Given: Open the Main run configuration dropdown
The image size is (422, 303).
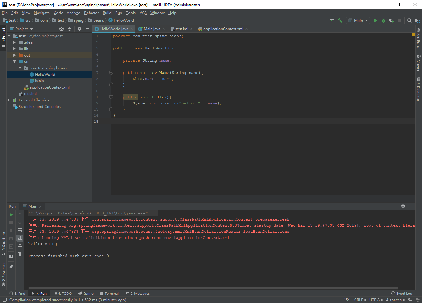Looking at the screenshot, I should [x=358, y=20].
